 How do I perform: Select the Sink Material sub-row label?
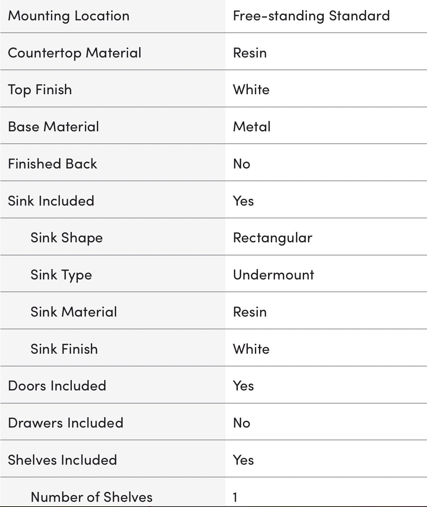coord(74,312)
